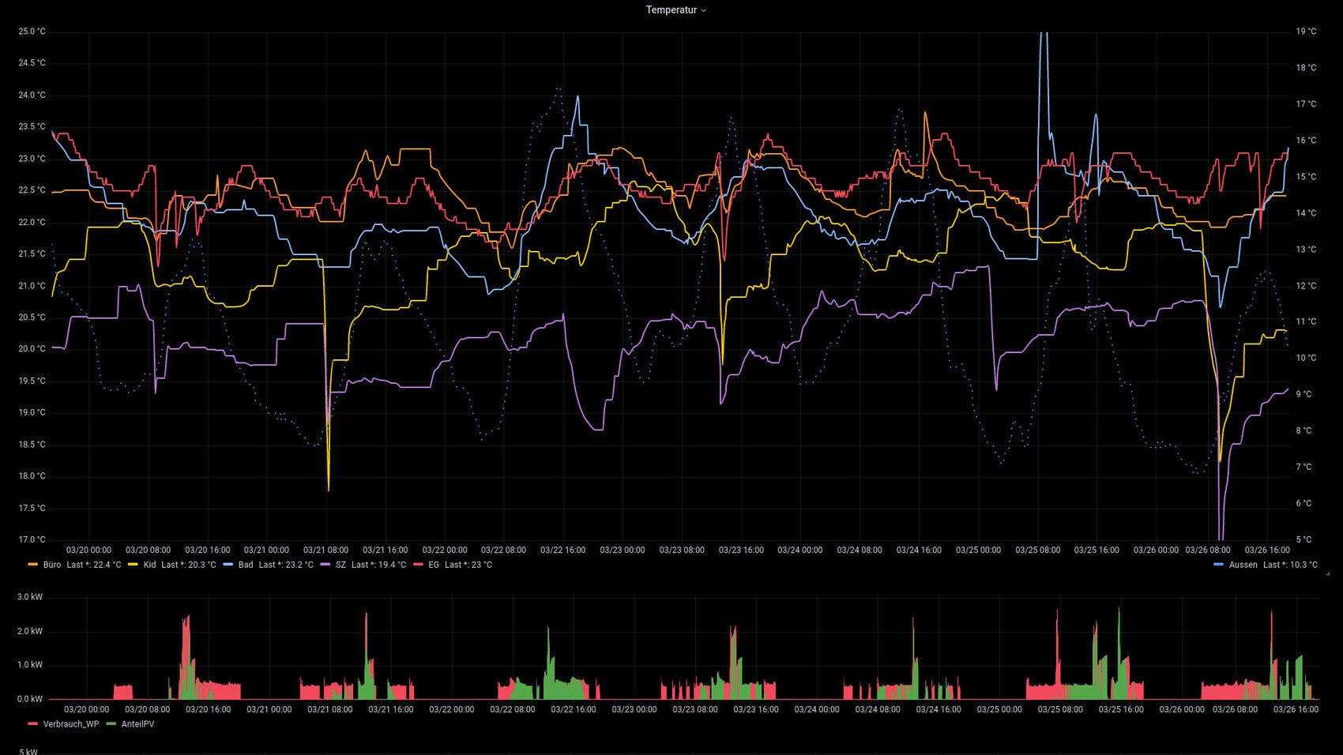
Task: Click the chevron next to Temperatur title
Action: [x=704, y=11]
